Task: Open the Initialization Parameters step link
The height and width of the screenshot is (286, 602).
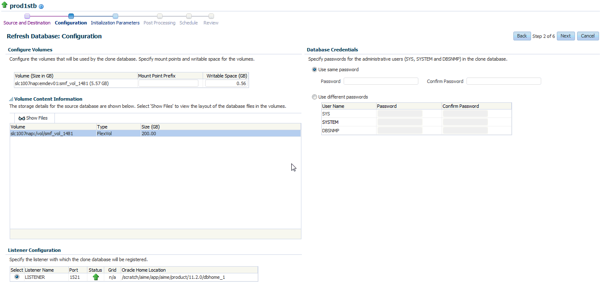Action: tap(115, 23)
